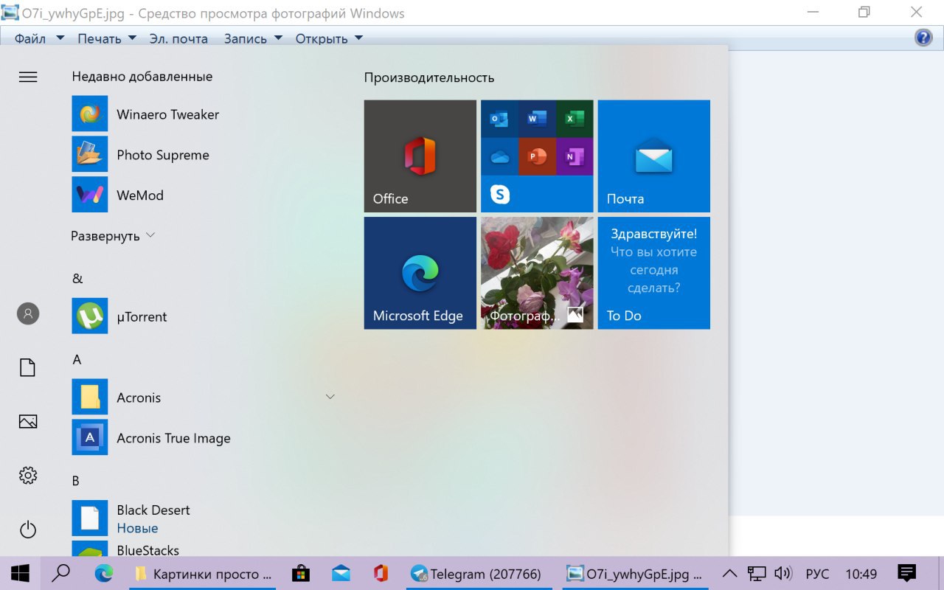Click the help icon in Photo Viewer
The image size is (944, 590).
[923, 38]
